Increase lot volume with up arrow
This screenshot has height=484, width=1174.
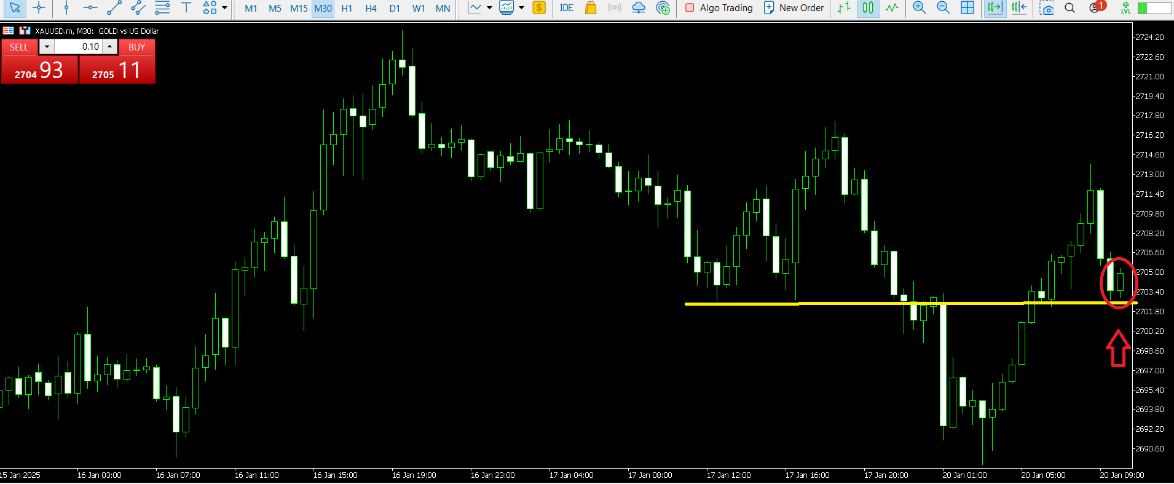[109, 47]
